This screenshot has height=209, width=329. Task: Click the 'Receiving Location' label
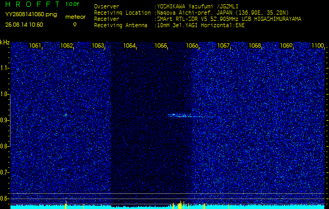[x=122, y=13]
